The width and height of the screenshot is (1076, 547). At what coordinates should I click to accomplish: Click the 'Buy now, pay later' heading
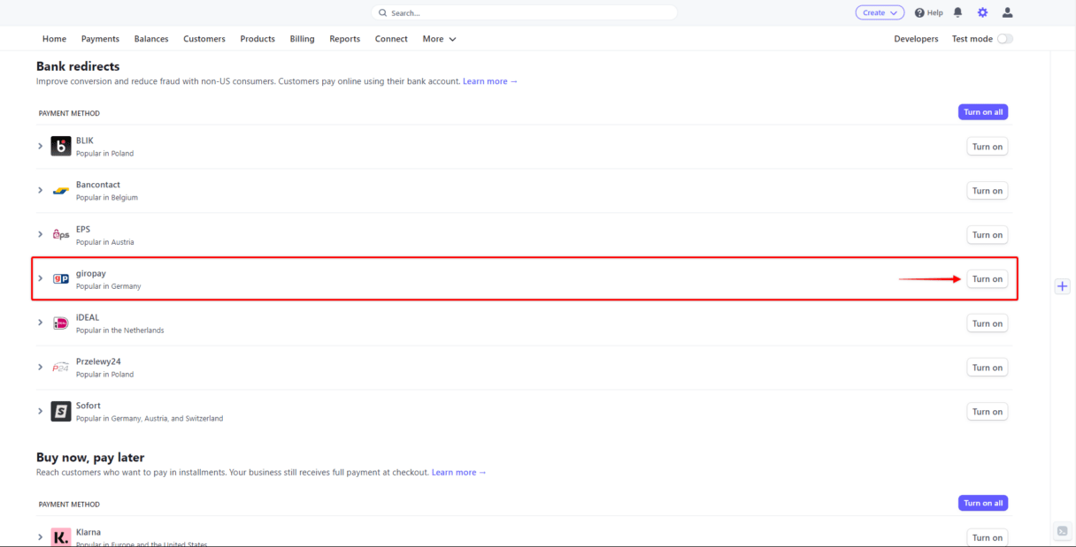(90, 458)
